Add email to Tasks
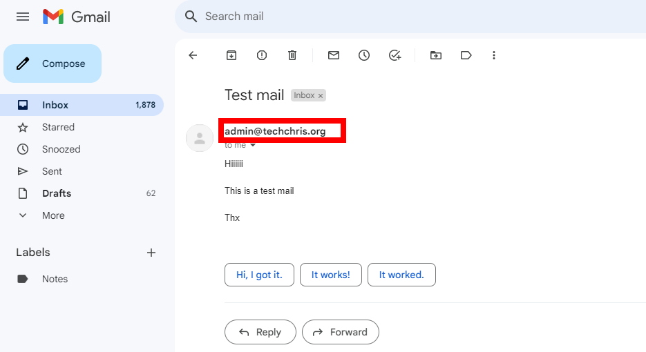646x352 pixels. (395, 55)
